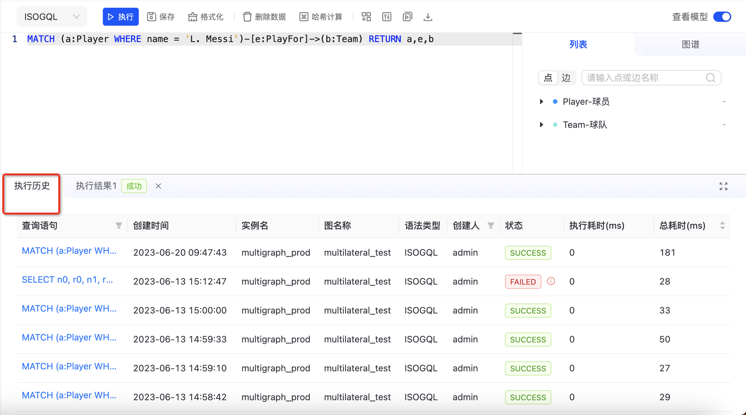Viewport: 746px width, 415px height.
Task: Click the 状态 column header
Action: (x=514, y=225)
